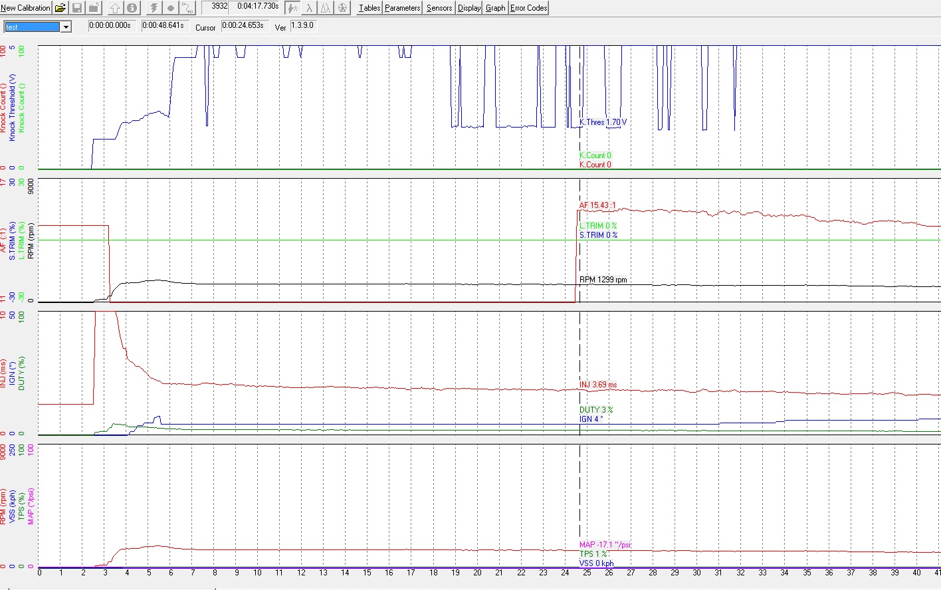The width and height of the screenshot is (941, 590).
Task: Click the info circle icon
Action: pos(132,8)
